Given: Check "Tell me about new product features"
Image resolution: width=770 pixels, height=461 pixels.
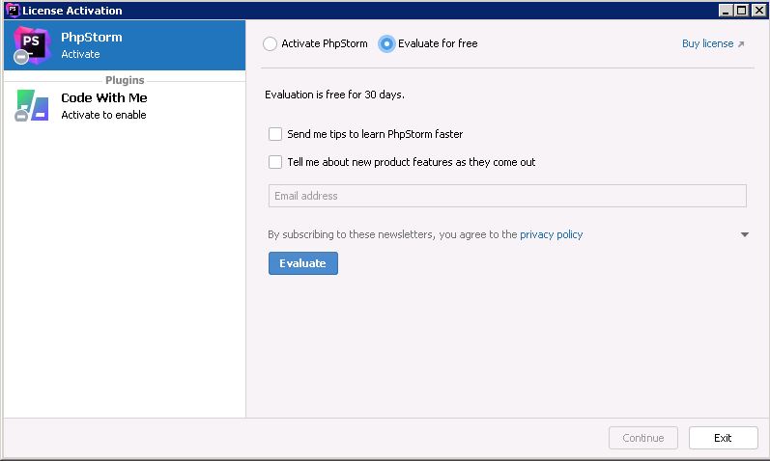Looking at the screenshot, I should 275,162.
